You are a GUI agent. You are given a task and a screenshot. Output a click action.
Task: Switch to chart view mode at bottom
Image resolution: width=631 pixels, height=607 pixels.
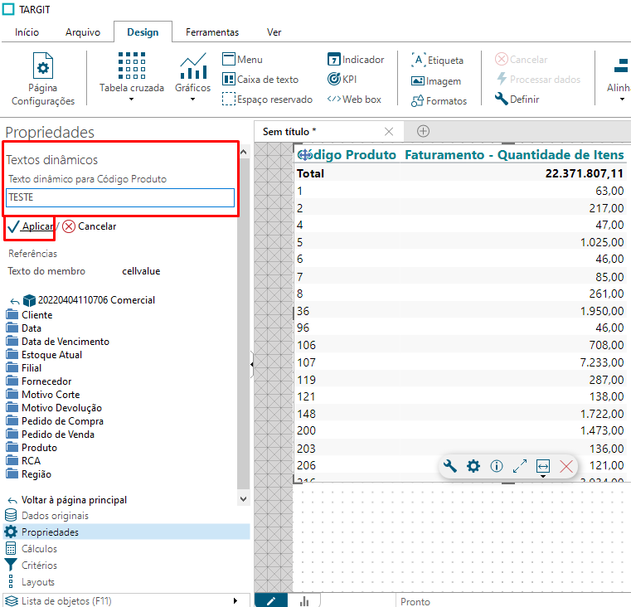pos(304,601)
